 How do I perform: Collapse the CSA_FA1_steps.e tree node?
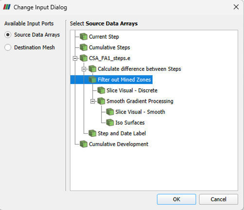[x=75, y=58]
